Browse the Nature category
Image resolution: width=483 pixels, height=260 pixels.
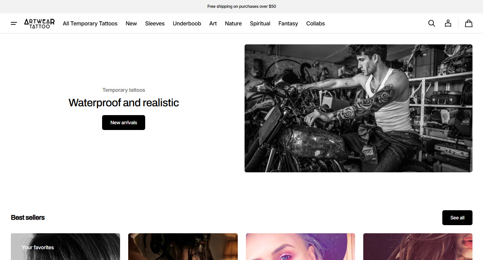click(233, 23)
